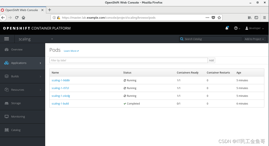Image resolution: width=269 pixels, height=146 pixels.
Task: Open the Add to Project dropdown
Action: click(x=255, y=39)
